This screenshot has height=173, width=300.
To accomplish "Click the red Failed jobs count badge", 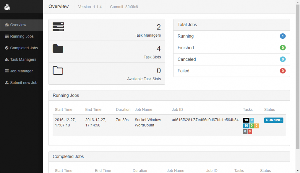I will 283,71.
